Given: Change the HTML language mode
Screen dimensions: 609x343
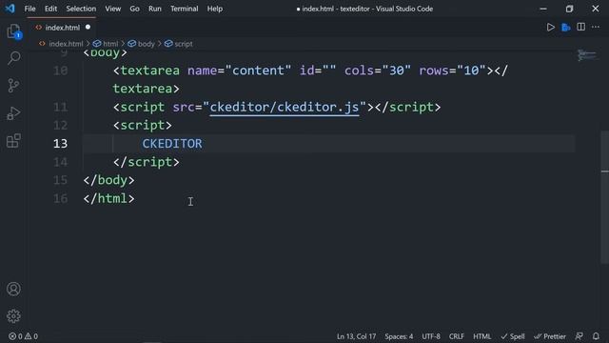Looking at the screenshot, I should [482, 336].
